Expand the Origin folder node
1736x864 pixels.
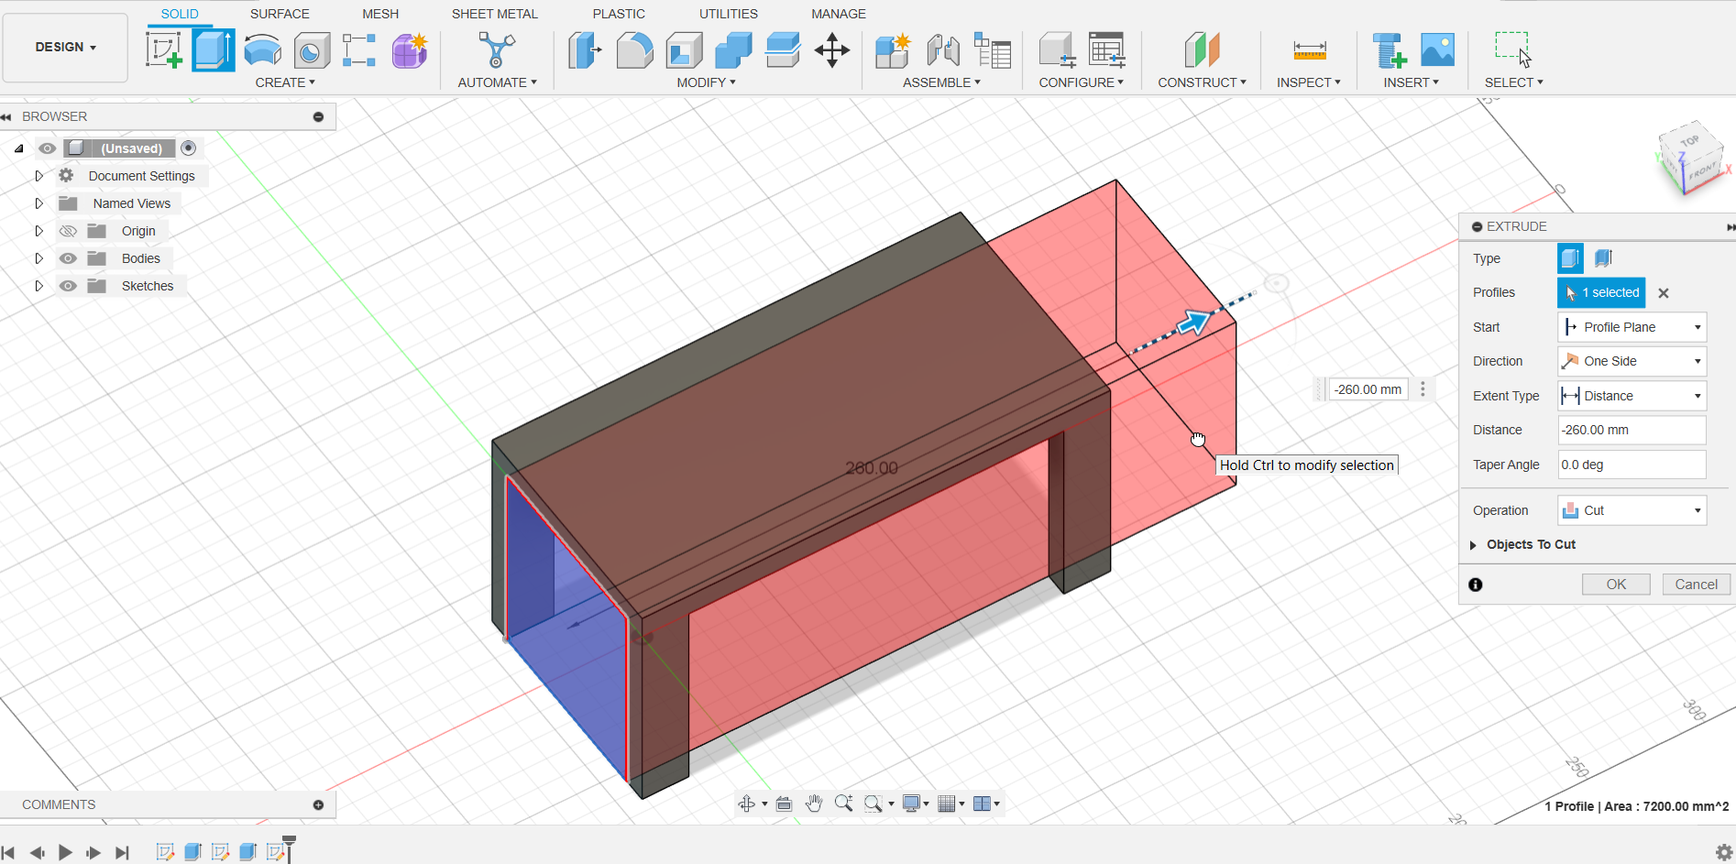coord(38,231)
